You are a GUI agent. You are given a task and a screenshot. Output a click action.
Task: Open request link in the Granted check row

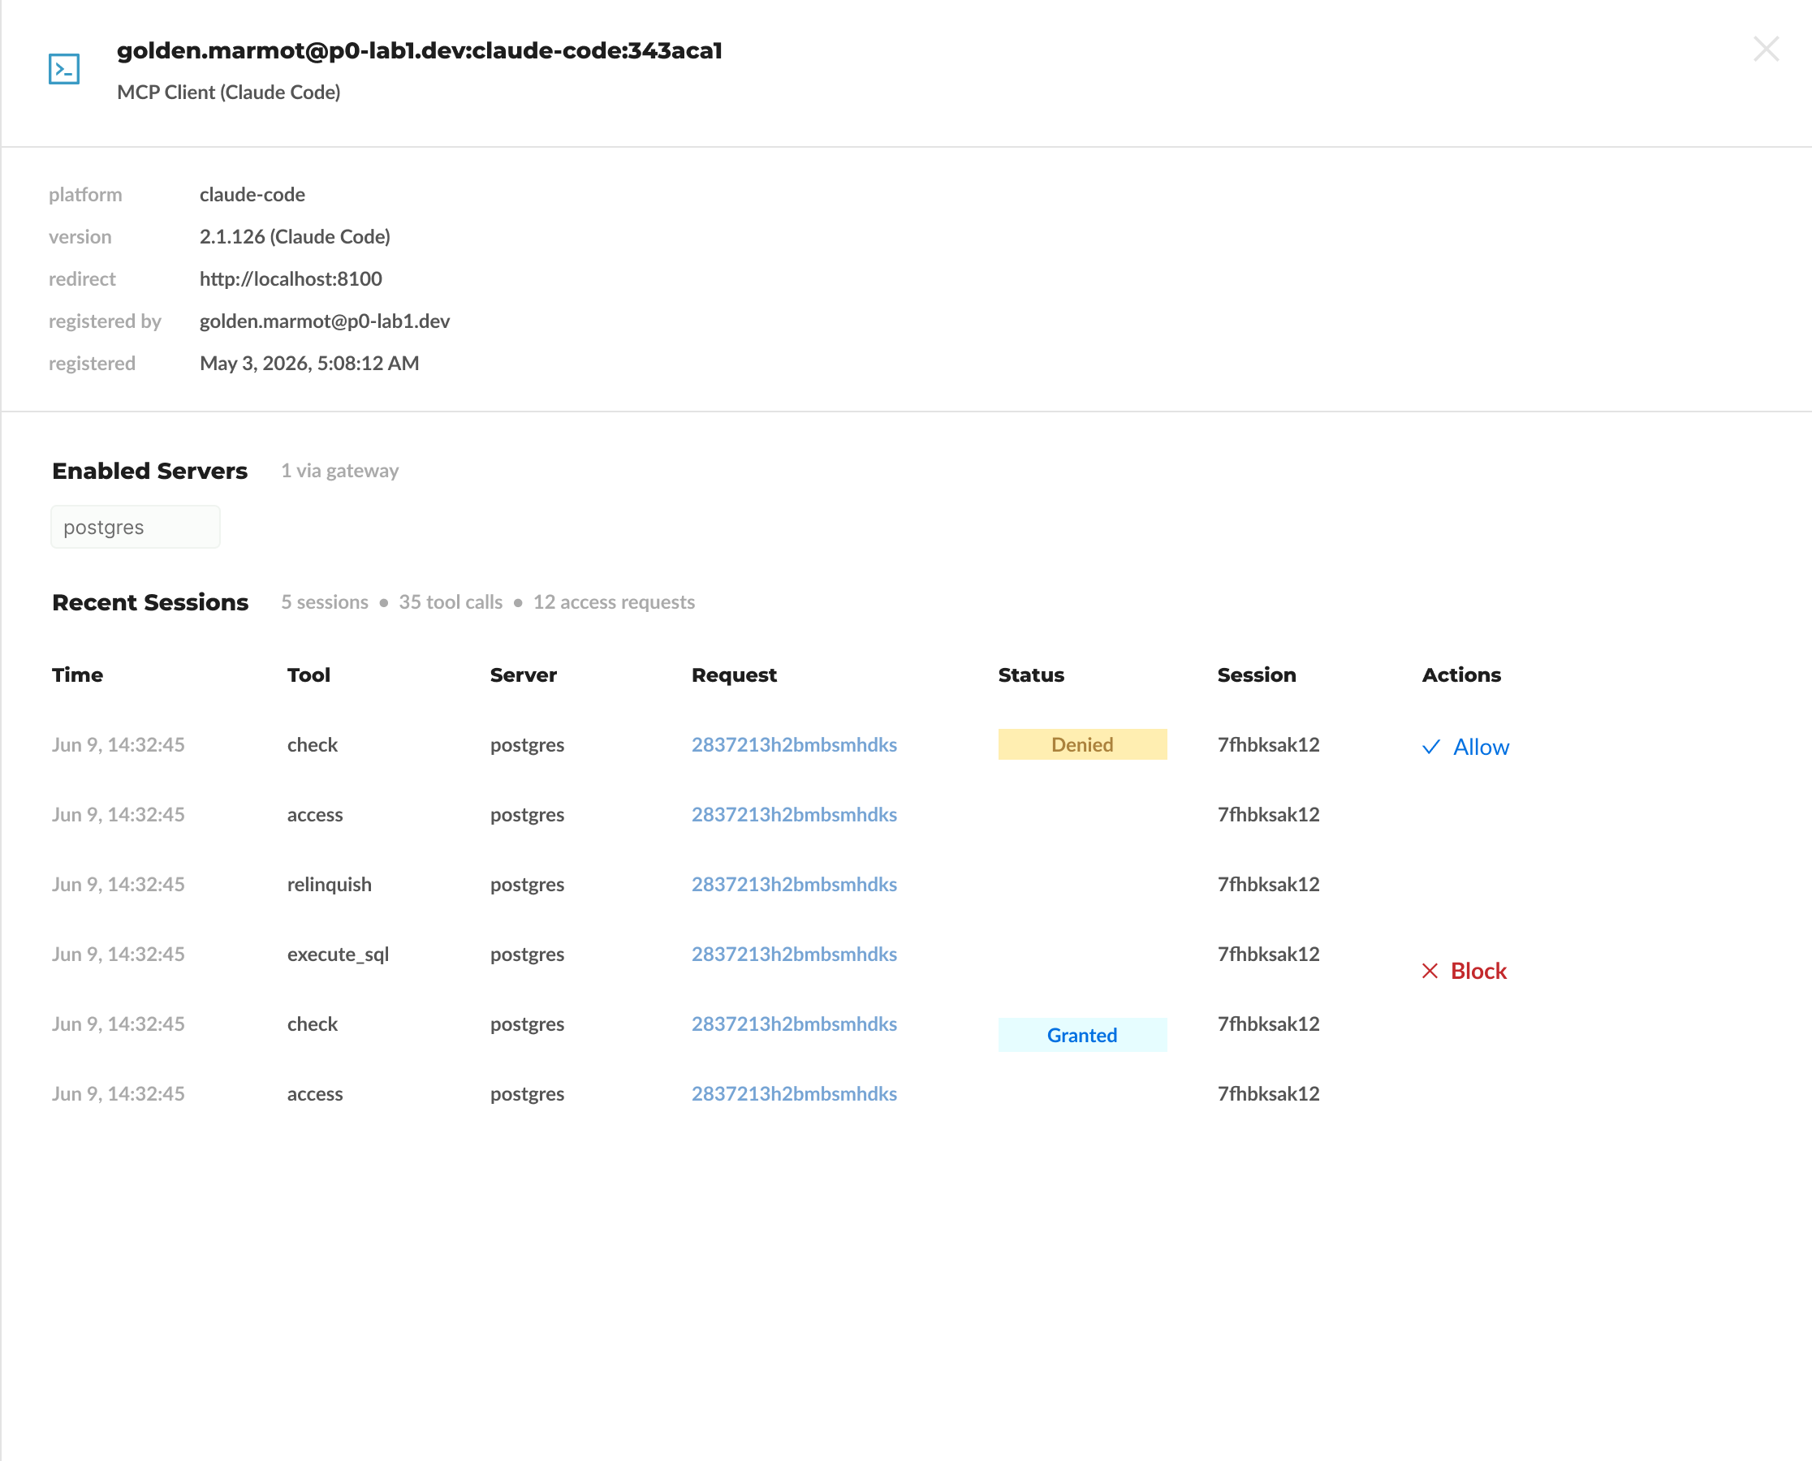point(794,1024)
